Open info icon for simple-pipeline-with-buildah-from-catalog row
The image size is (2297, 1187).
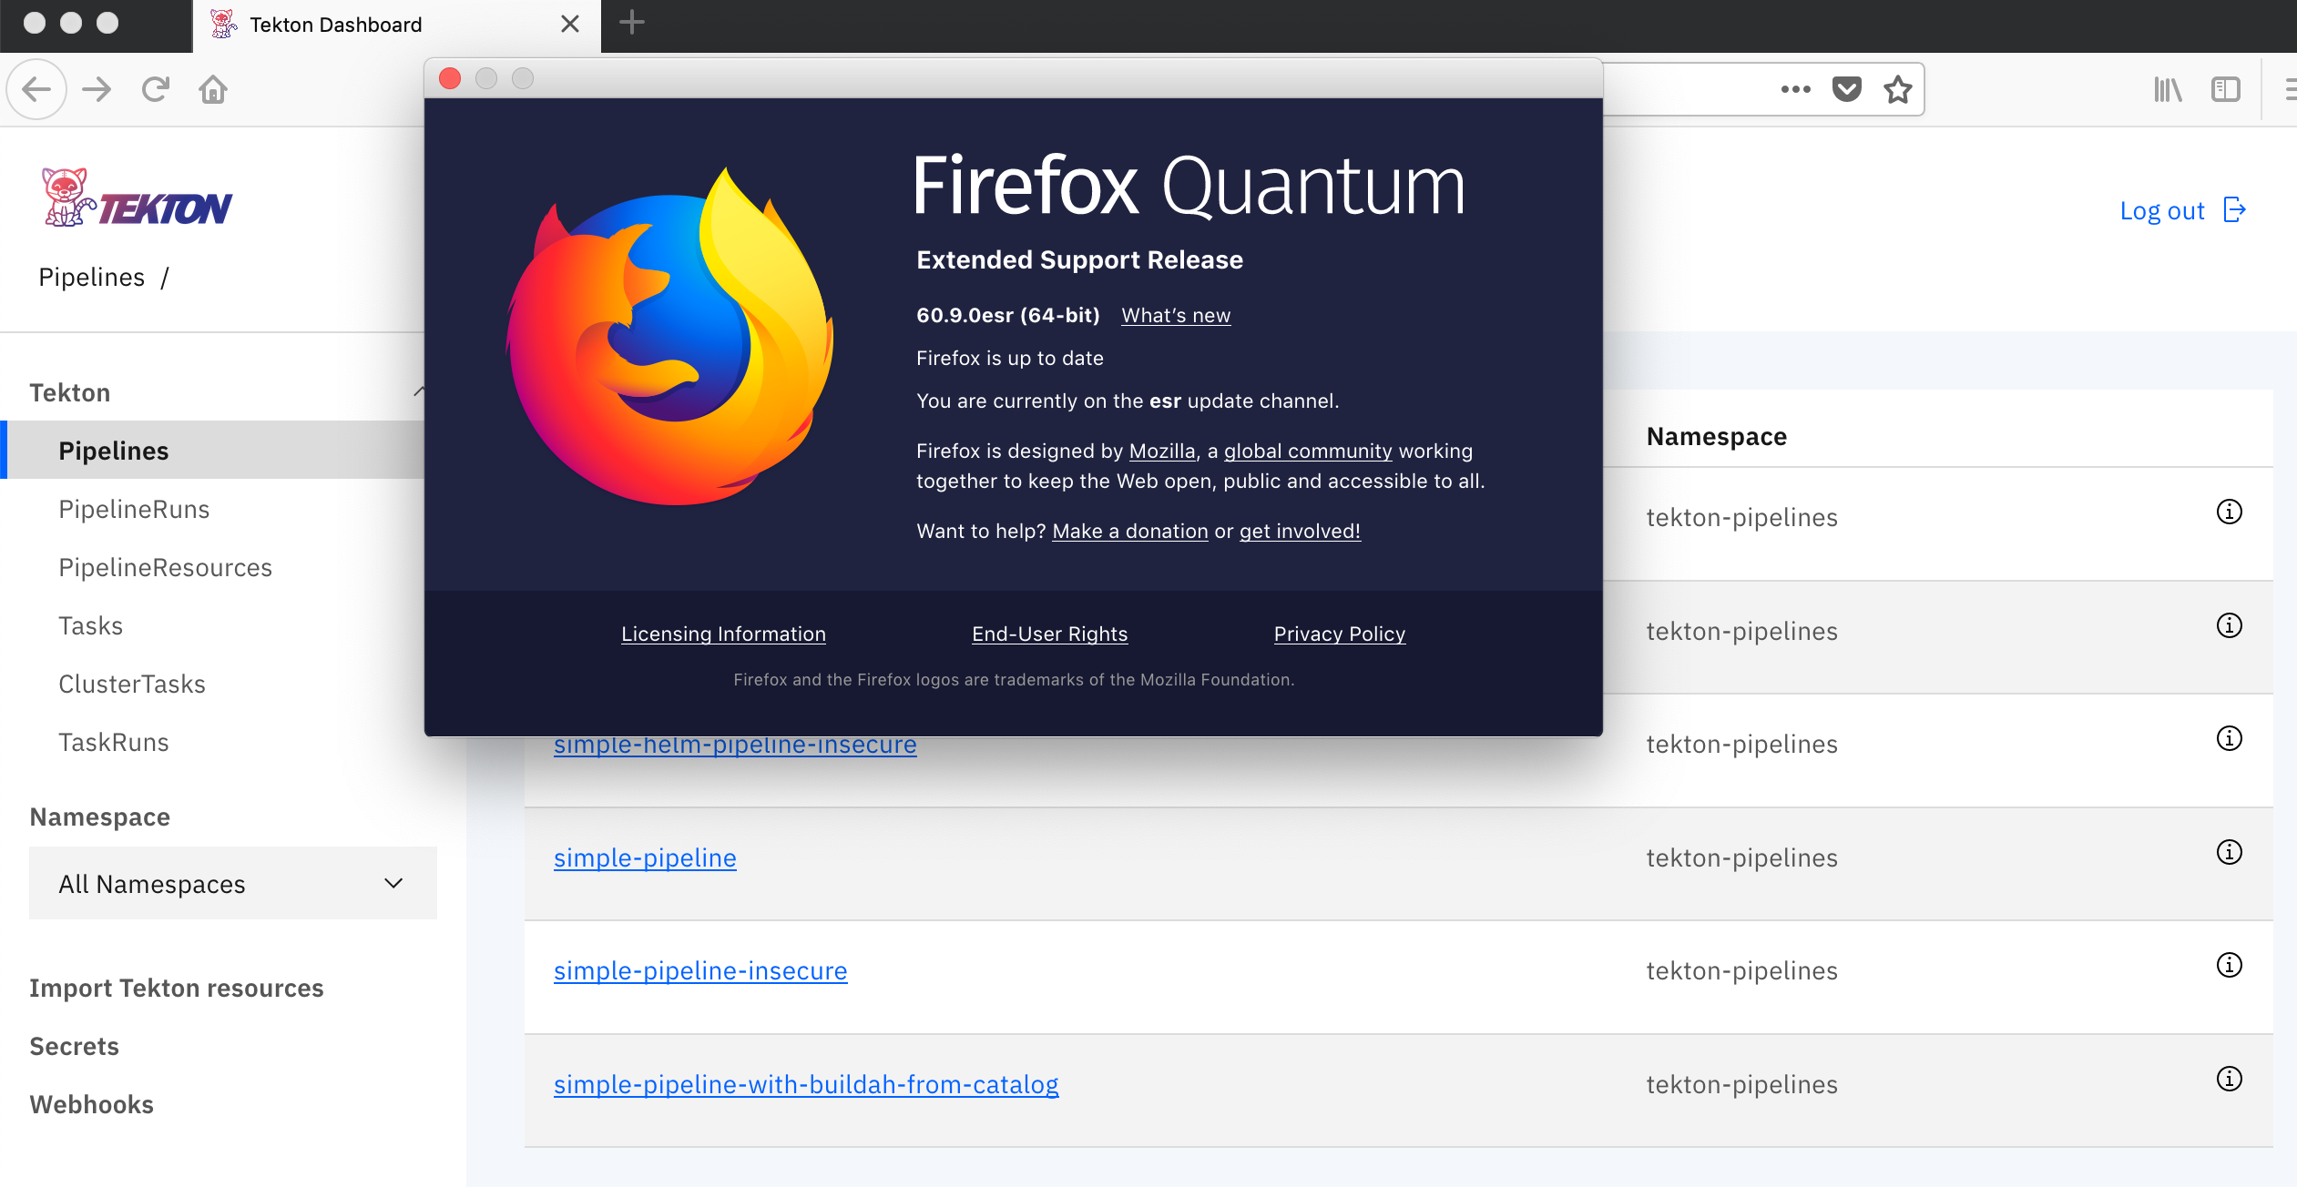[2229, 1079]
